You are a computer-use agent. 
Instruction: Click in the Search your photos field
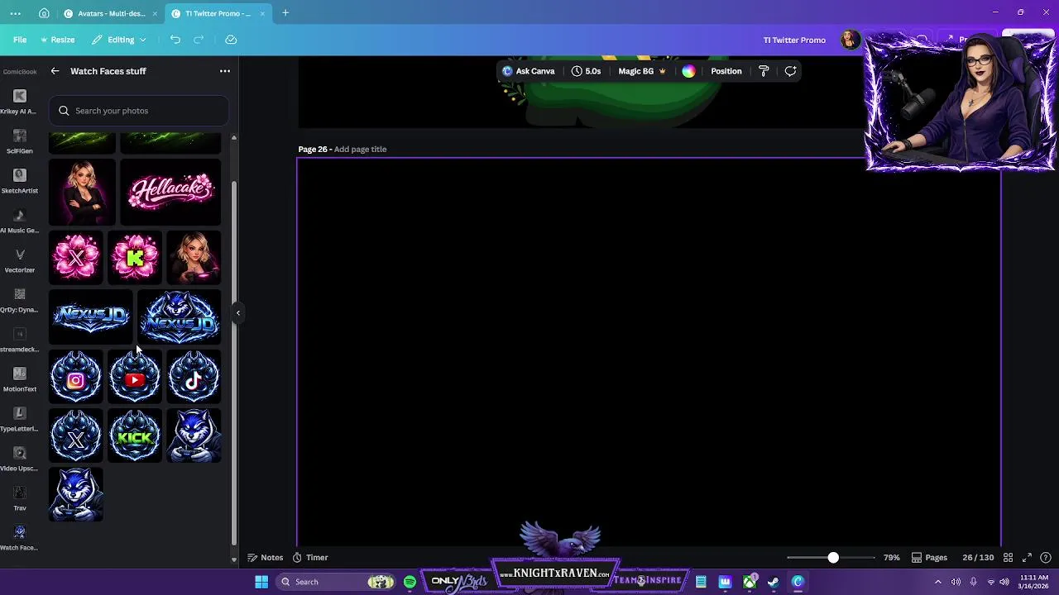pos(138,111)
